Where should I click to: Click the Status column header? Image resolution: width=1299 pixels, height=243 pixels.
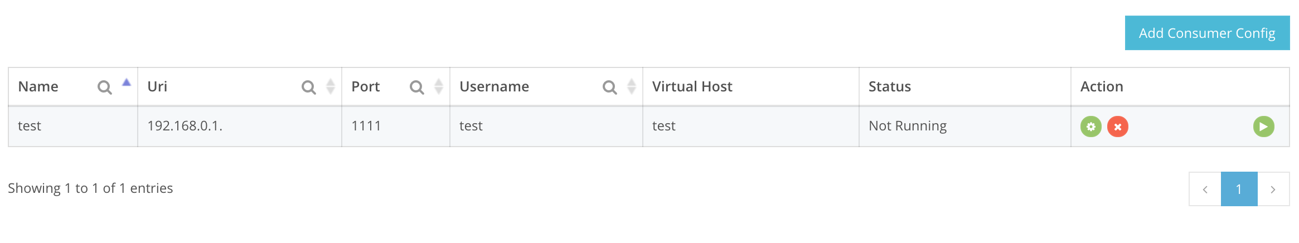coord(889,86)
